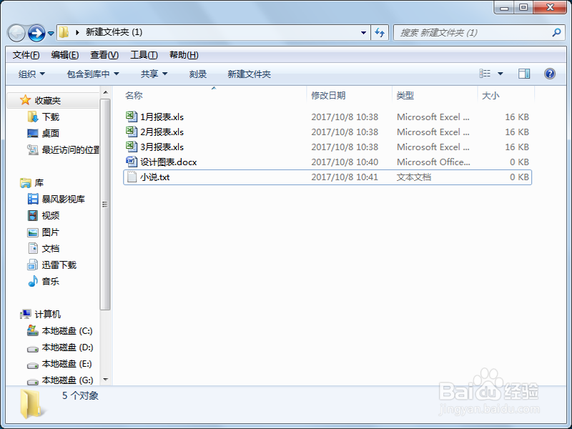Select the 小说.txt text file icon
Screen dimensions: 572x429
click(x=132, y=177)
